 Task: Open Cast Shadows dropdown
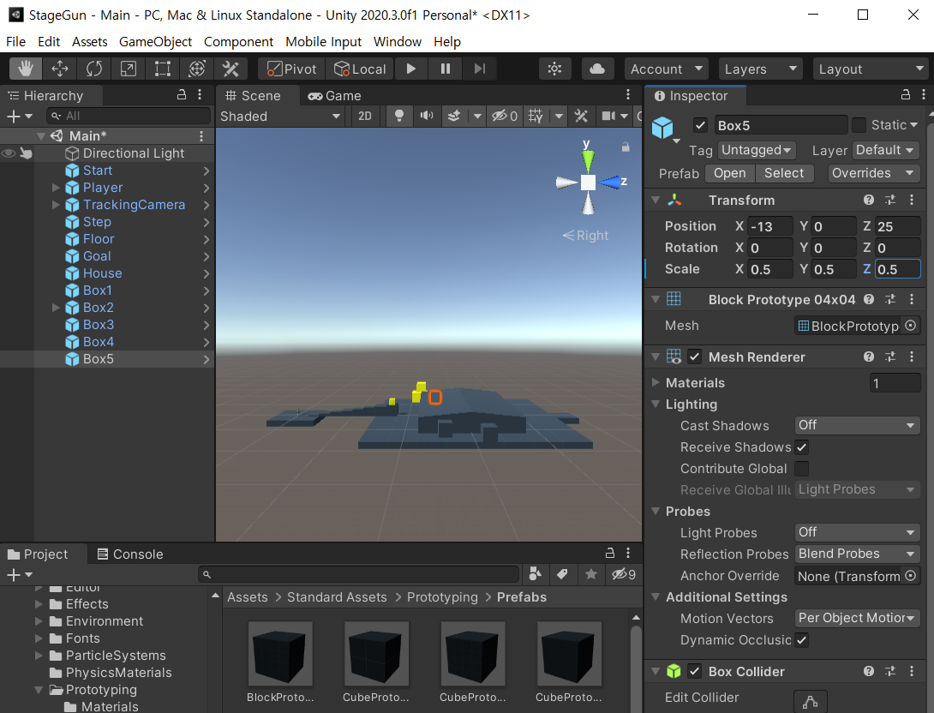(x=857, y=425)
